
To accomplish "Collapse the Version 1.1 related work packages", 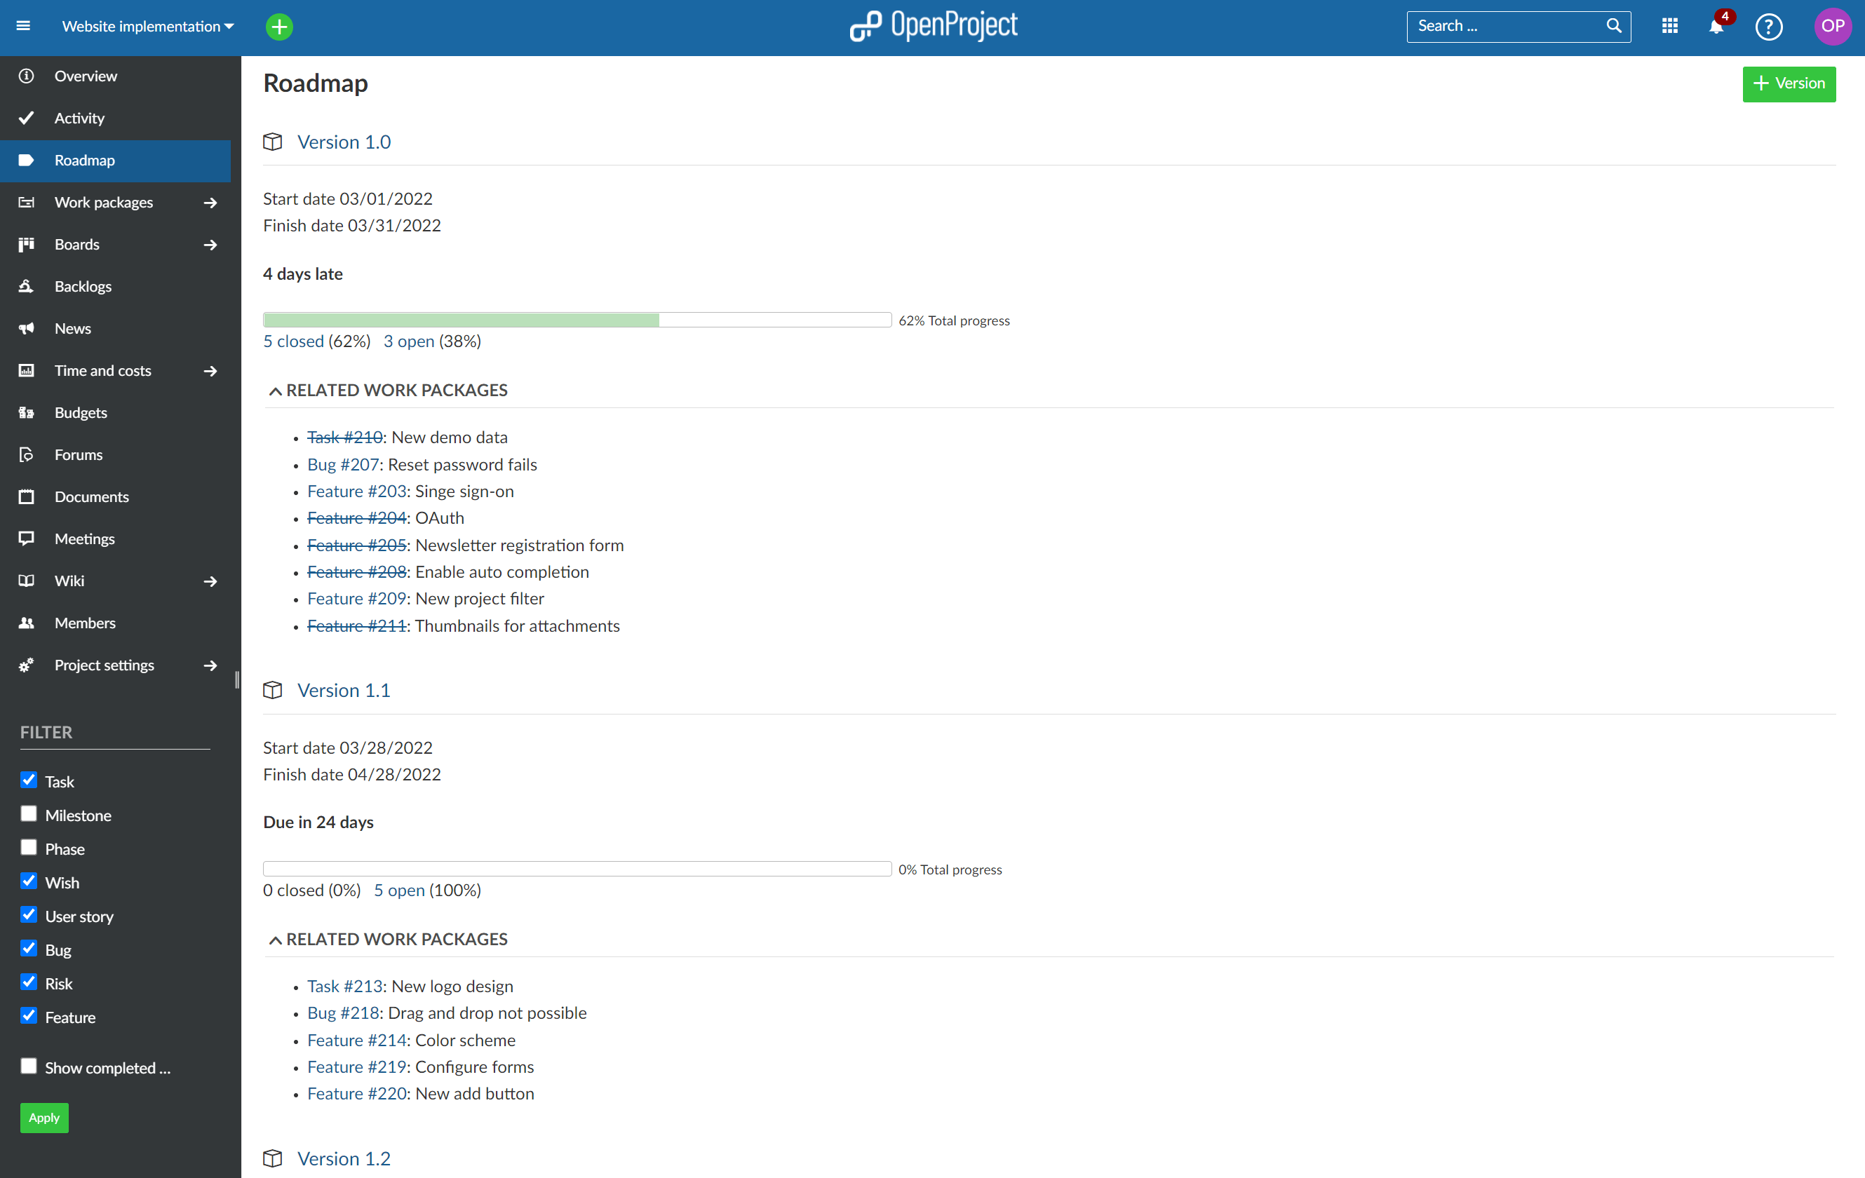I will pos(277,939).
